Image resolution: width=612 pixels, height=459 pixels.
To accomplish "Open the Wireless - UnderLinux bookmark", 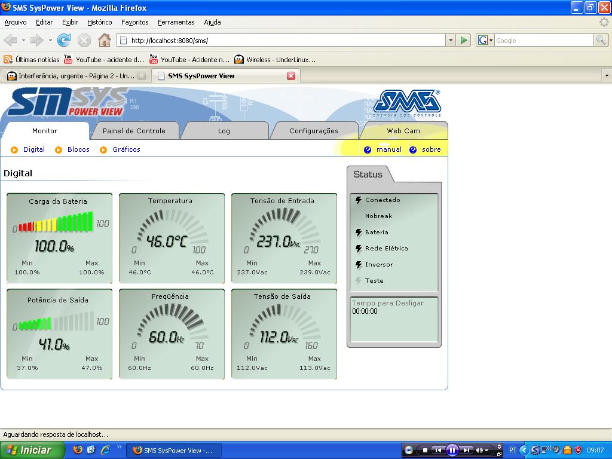I will [x=275, y=60].
